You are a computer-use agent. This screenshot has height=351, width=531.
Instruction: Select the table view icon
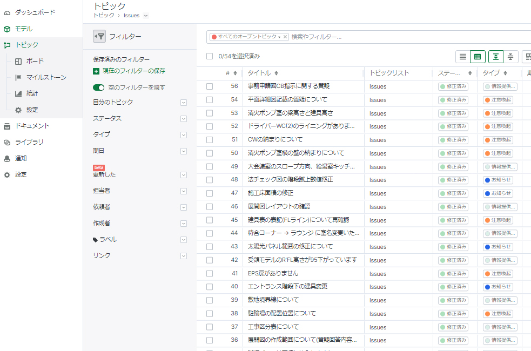pyautogui.click(x=478, y=57)
